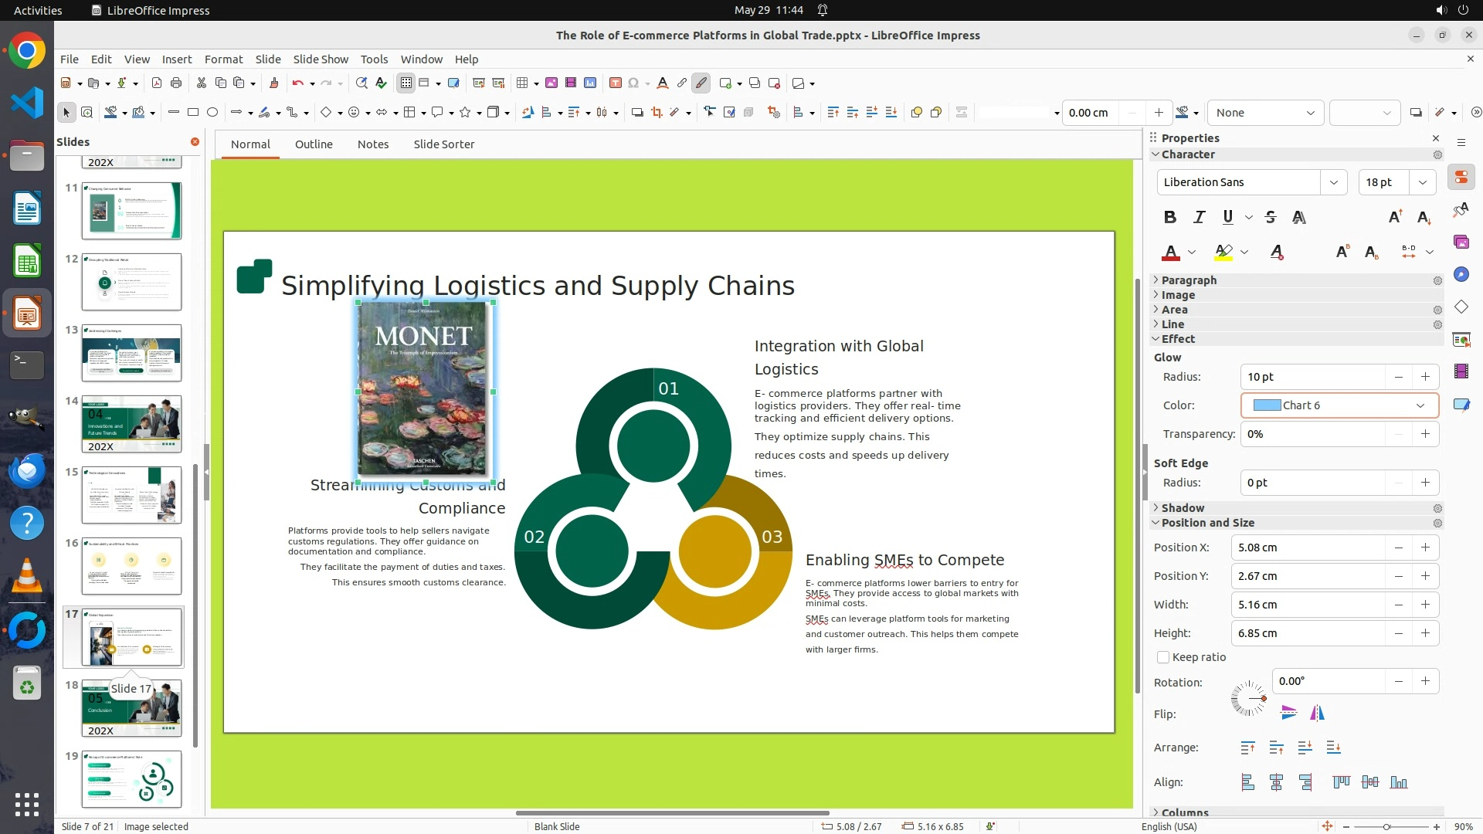Open the Slide Show menu
1483x834 pixels.
pos(321,59)
